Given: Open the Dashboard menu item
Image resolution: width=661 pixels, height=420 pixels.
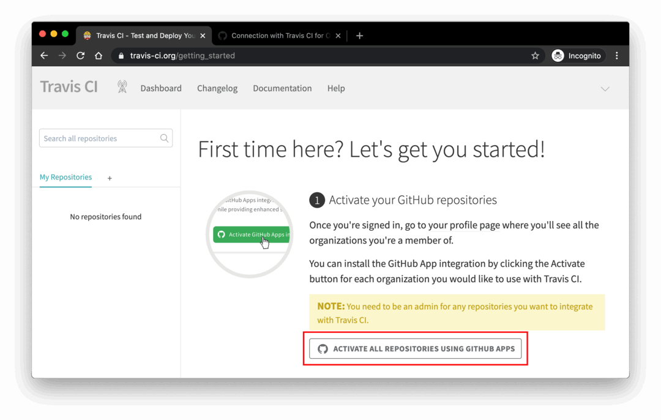Looking at the screenshot, I should pos(161,88).
